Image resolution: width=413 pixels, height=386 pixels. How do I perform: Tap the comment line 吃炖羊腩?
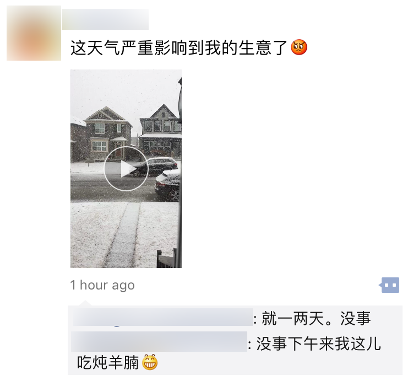pyautogui.click(x=108, y=362)
